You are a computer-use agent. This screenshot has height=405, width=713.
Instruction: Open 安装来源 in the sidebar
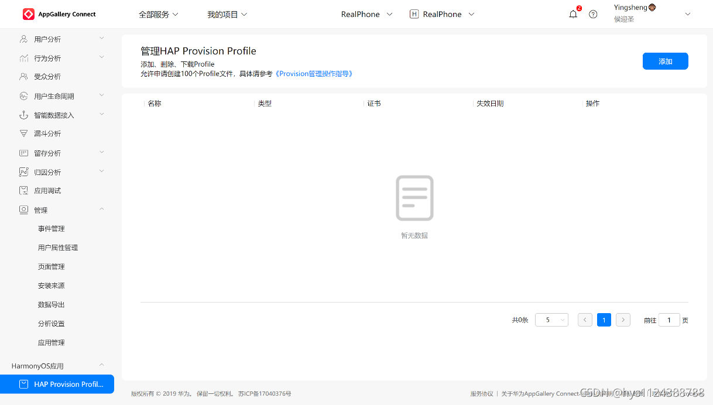(x=52, y=286)
